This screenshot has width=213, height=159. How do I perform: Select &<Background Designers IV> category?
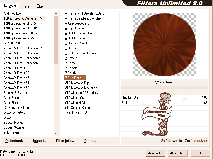(24, 18)
